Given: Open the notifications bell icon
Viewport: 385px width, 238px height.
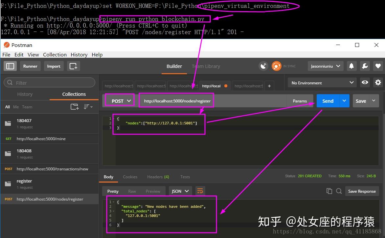Looking at the screenshot, I should 351,66.
